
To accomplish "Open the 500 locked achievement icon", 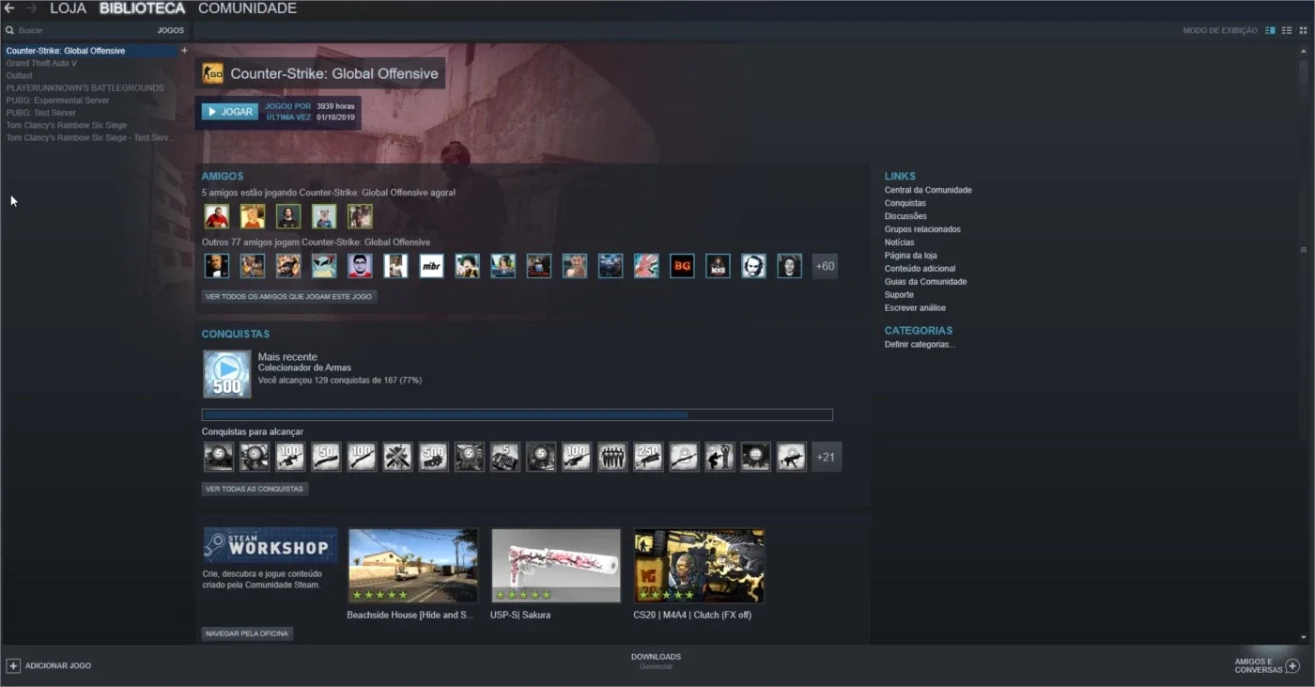I will click(x=433, y=457).
